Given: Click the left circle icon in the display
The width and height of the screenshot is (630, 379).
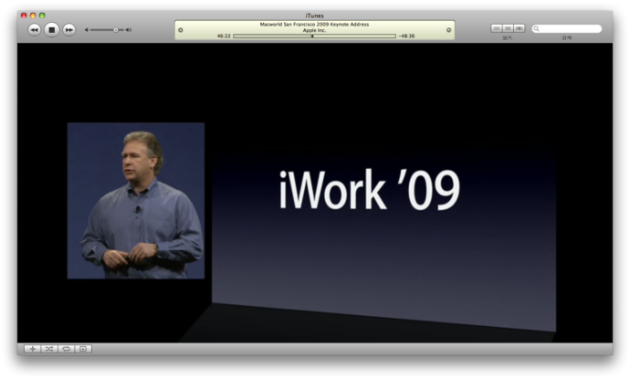Looking at the screenshot, I should click(x=181, y=30).
